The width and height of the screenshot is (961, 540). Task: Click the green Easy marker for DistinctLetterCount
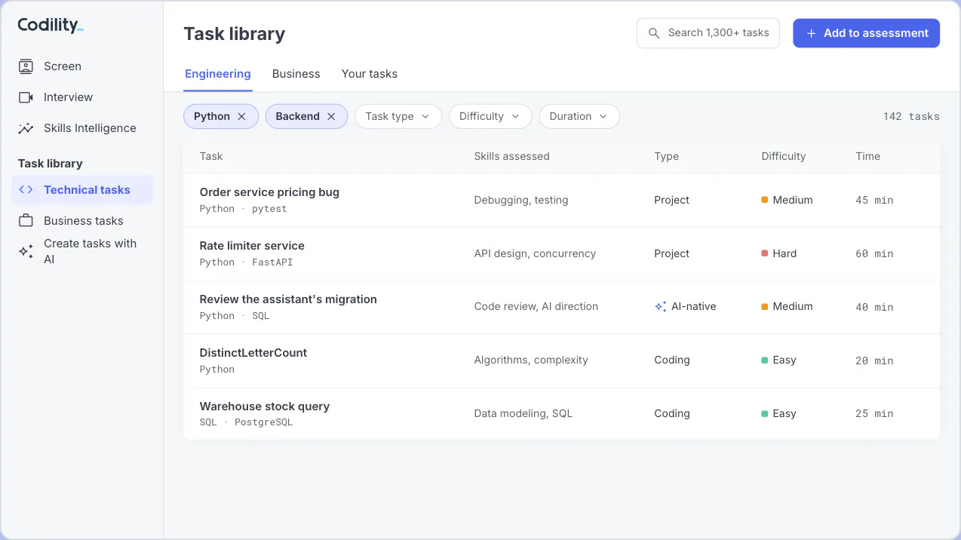[765, 360]
